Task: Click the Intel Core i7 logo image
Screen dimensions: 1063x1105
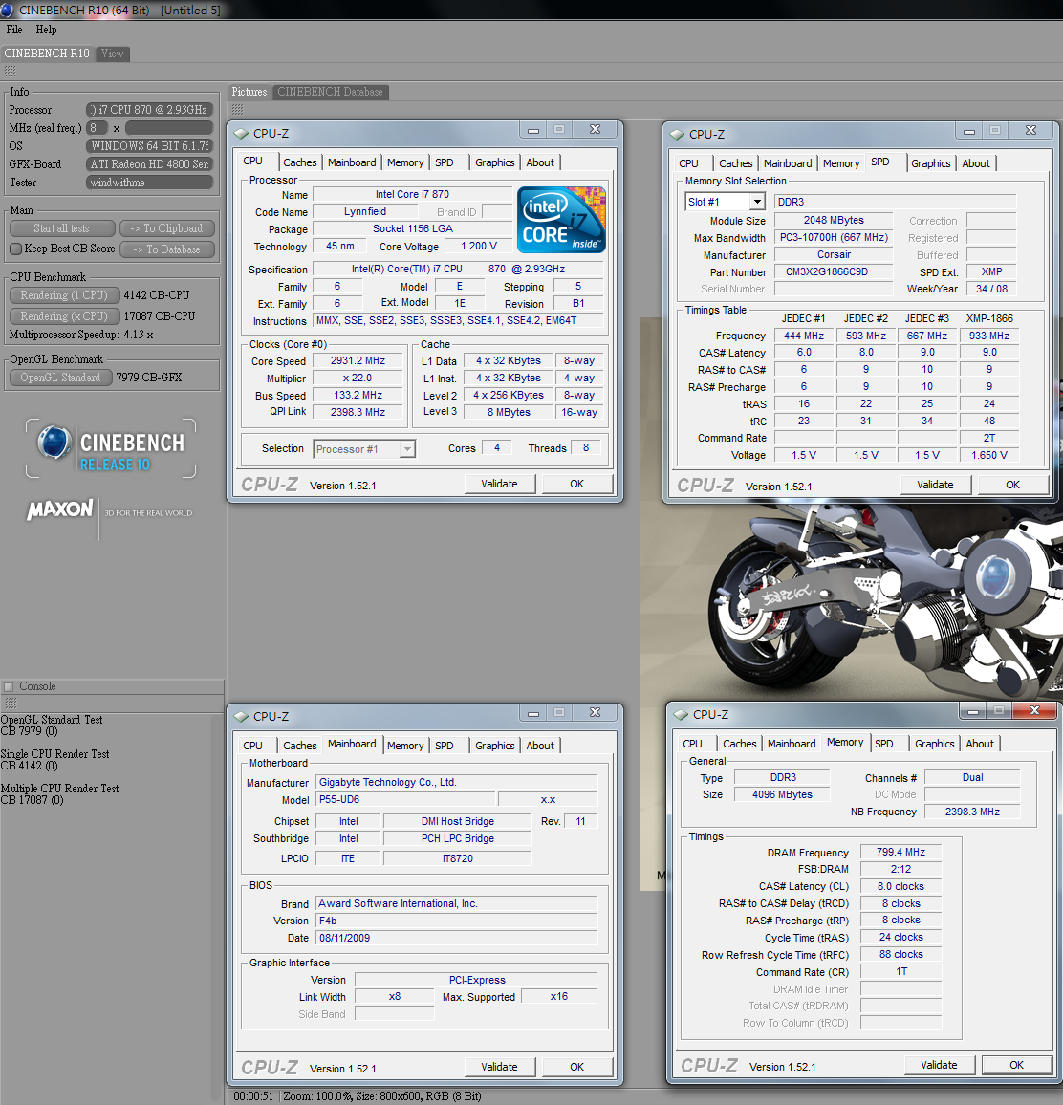Action: pyautogui.click(x=561, y=220)
